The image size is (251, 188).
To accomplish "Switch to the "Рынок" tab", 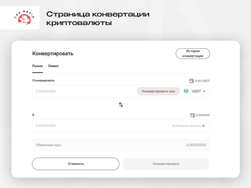I will click(x=37, y=66).
